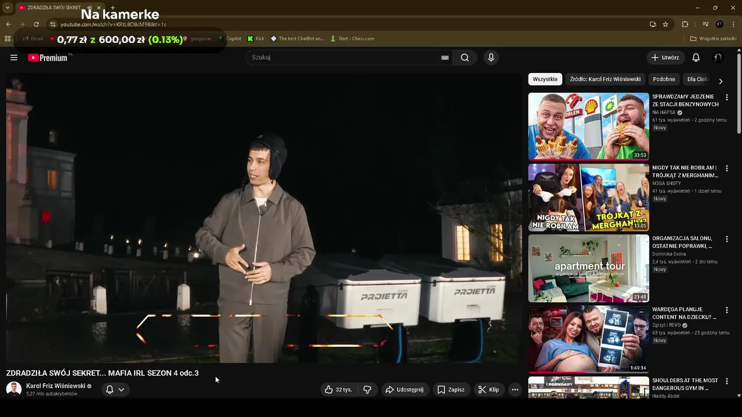This screenshot has width=742, height=417.
Task: Open options for SPRAWDZAMY JEDZENIE video
Action: click(x=727, y=97)
